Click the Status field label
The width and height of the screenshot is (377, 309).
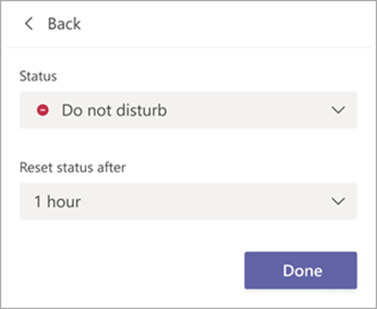click(38, 76)
